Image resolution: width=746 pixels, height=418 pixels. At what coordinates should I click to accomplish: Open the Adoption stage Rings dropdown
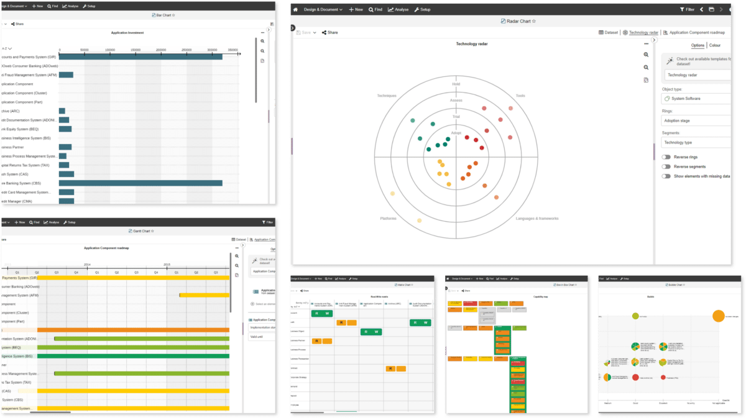[696, 120]
